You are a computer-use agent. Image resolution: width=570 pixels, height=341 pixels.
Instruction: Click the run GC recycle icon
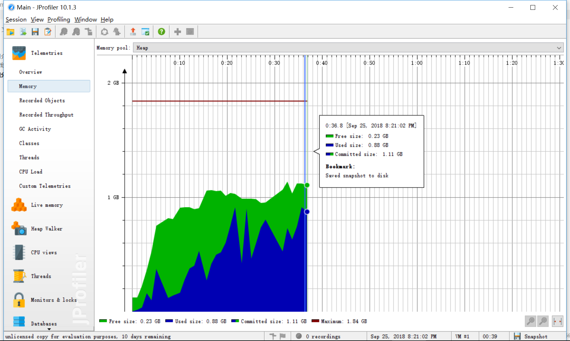point(104,32)
